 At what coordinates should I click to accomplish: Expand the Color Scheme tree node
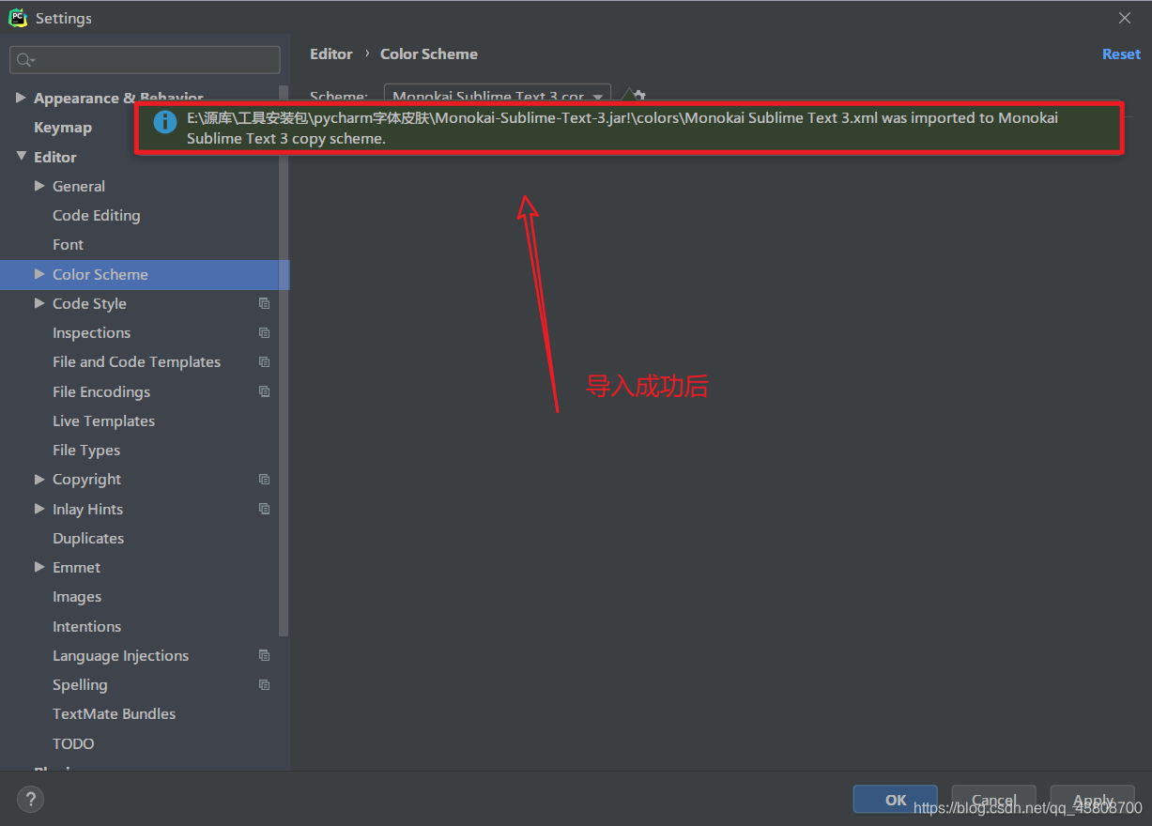pyautogui.click(x=39, y=274)
